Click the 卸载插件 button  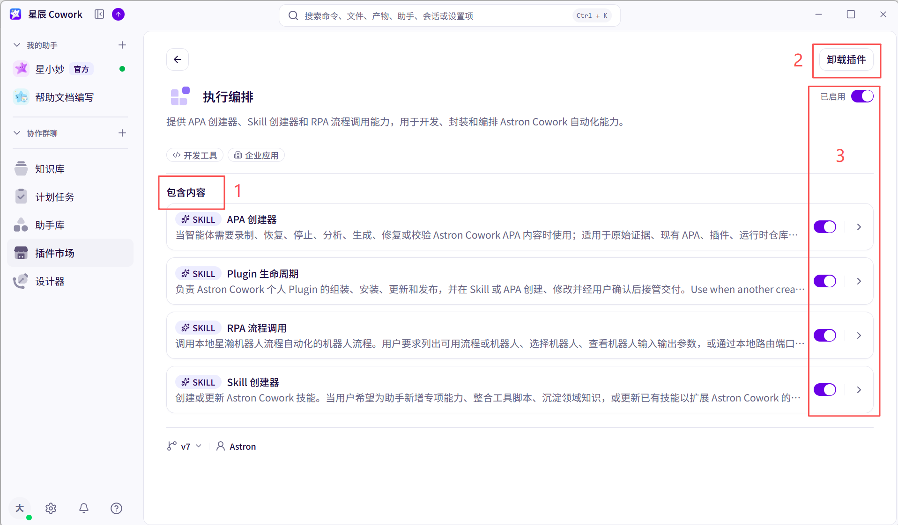pos(846,60)
